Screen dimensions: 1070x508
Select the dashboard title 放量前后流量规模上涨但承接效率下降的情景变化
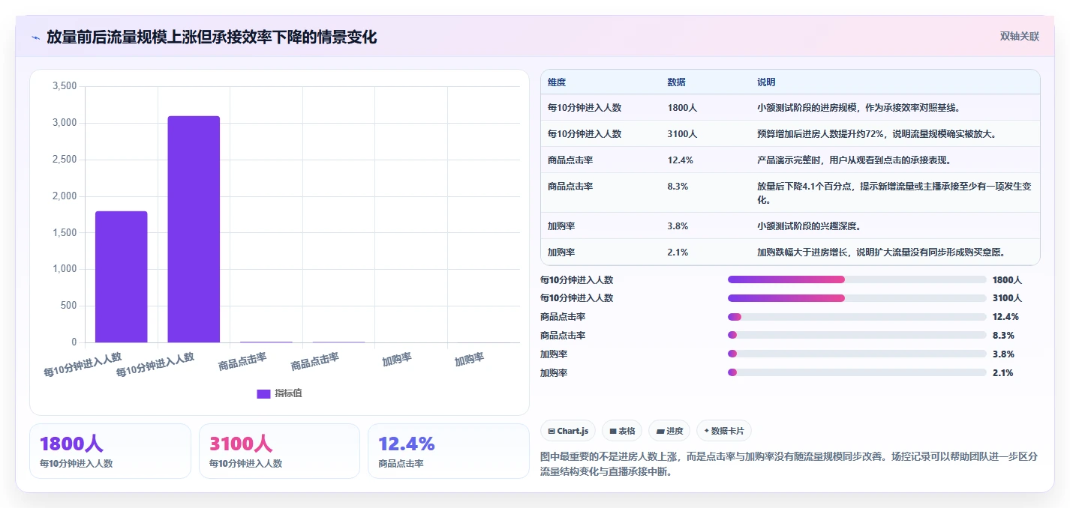coord(212,37)
